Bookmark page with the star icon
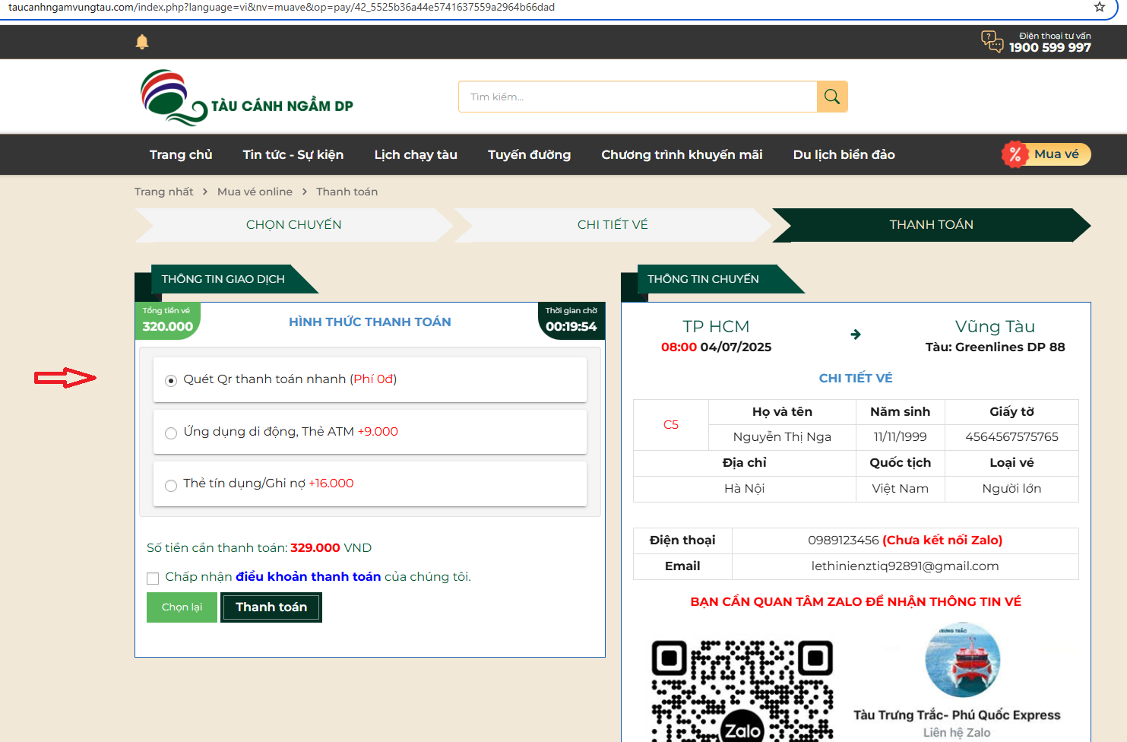Screen dimensions: 1127x742 tap(1099, 7)
